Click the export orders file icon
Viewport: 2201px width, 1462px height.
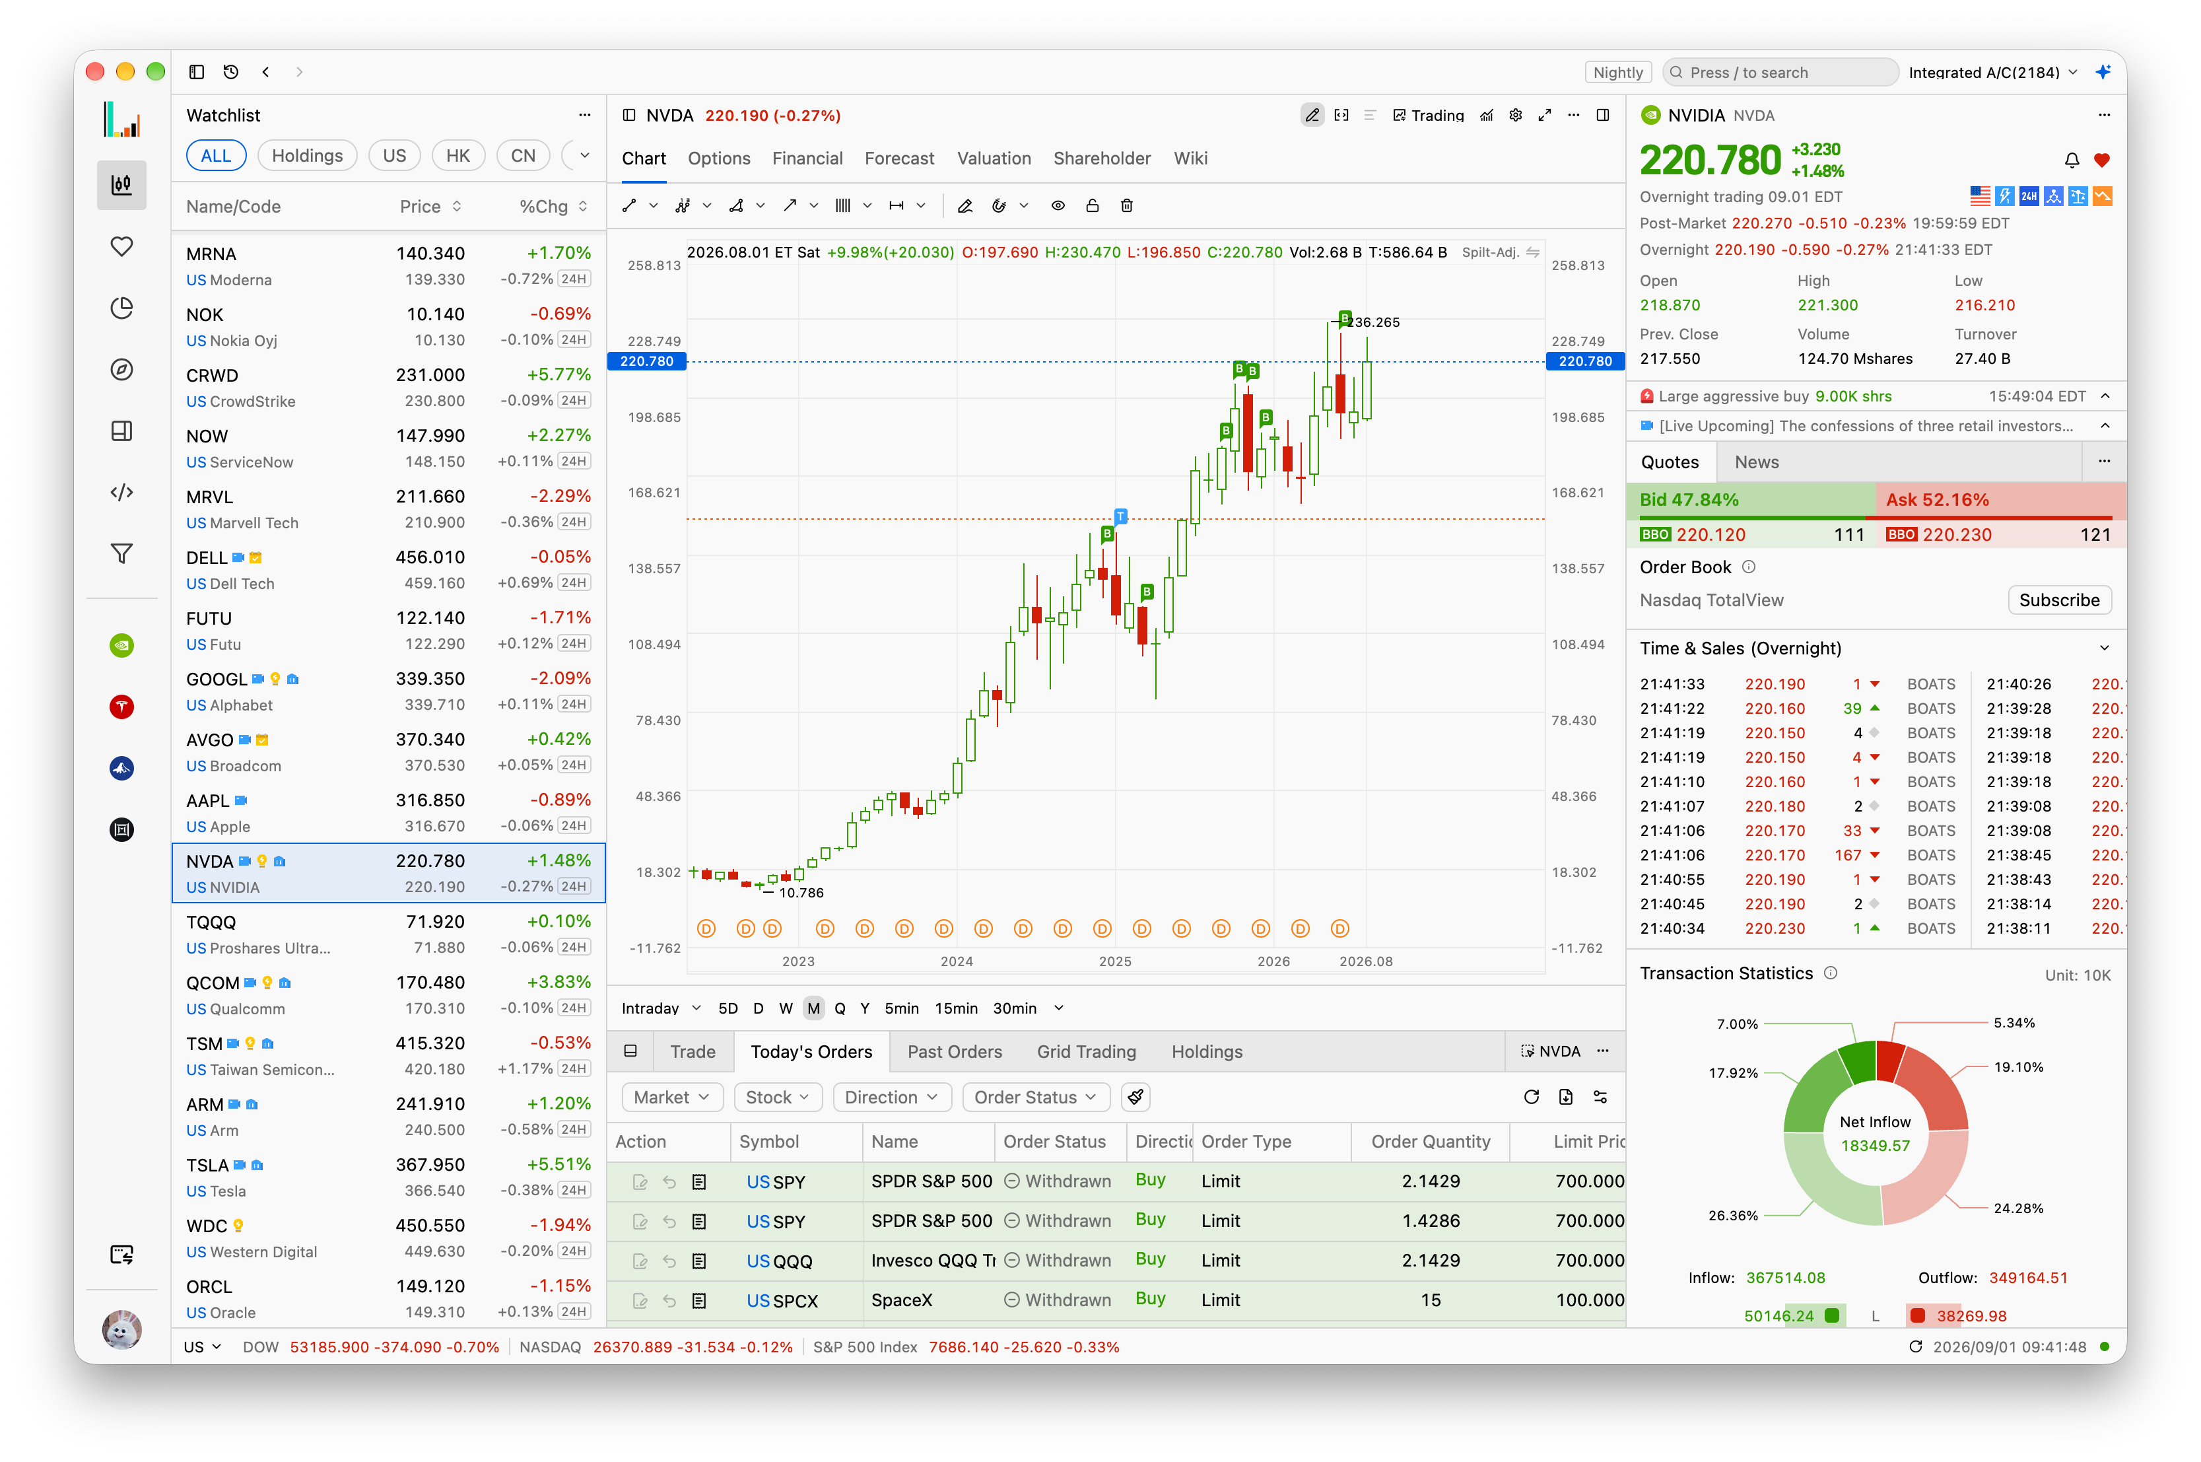click(x=1566, y=1097)
